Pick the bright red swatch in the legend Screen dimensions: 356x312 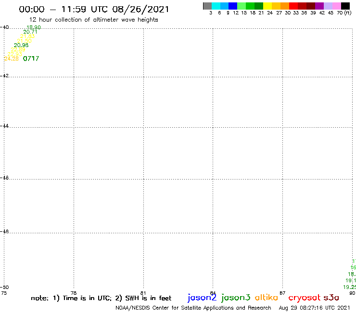point(293,6)
